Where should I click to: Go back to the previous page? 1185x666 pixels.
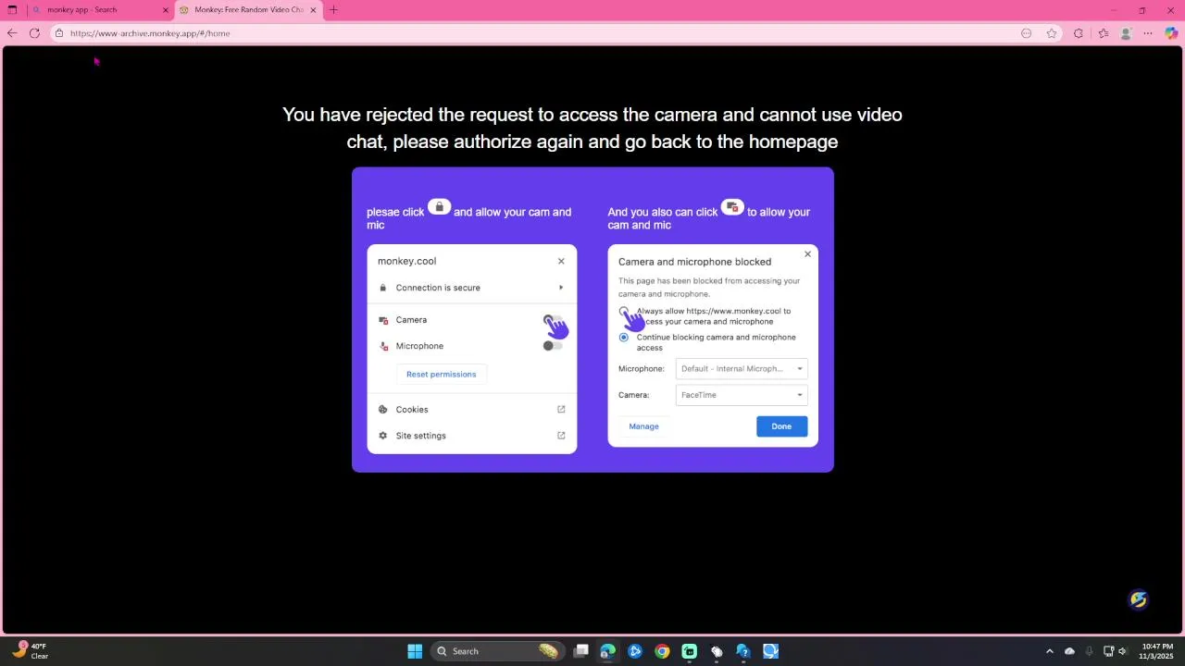tap(11, 33)
